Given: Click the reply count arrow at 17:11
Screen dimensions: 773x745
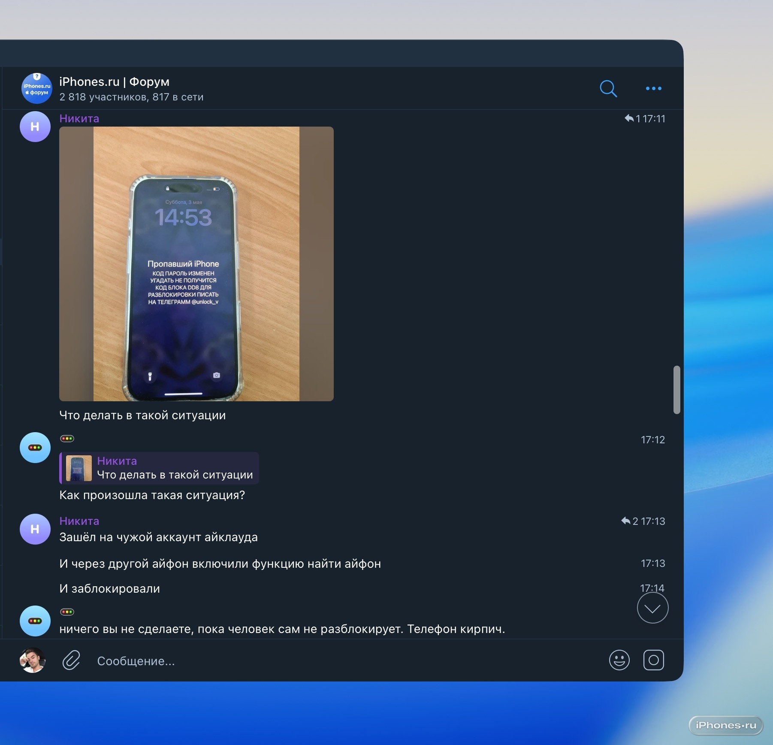Looking at the screenshot, I should [x=630, y=118].
